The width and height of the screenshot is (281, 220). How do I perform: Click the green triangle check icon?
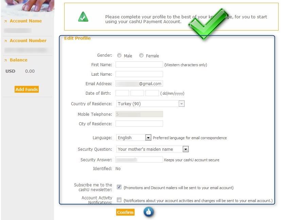pos(83,17)
